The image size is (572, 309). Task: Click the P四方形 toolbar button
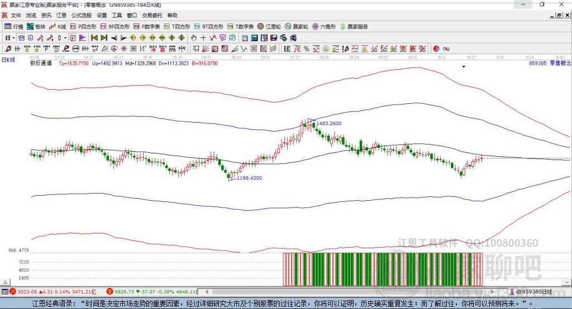tap(83, 26)
